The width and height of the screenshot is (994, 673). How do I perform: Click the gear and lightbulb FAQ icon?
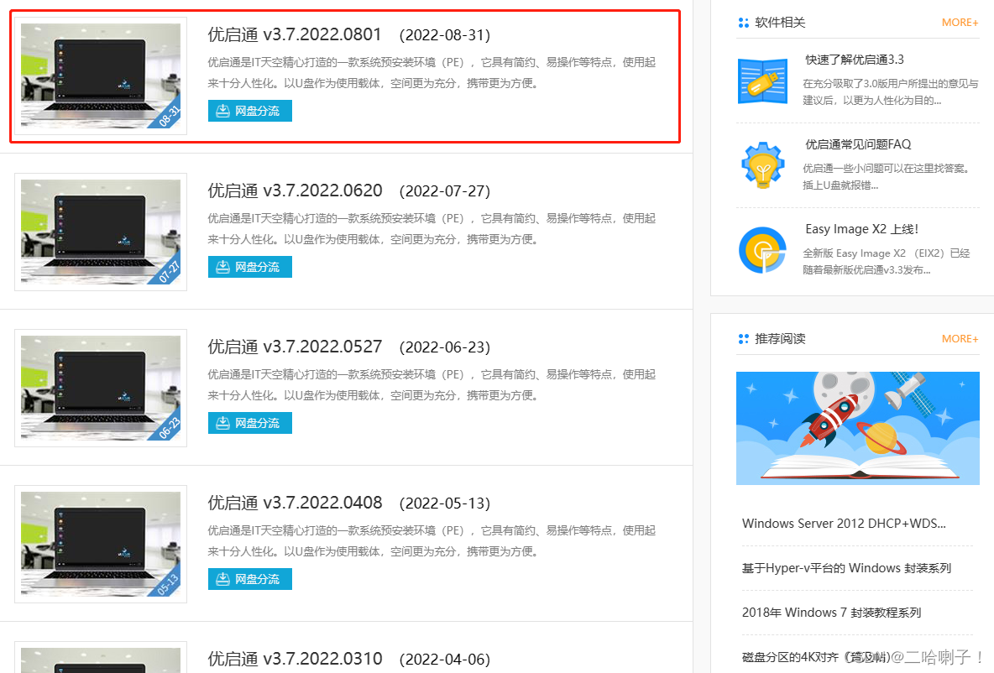point(762,164)
